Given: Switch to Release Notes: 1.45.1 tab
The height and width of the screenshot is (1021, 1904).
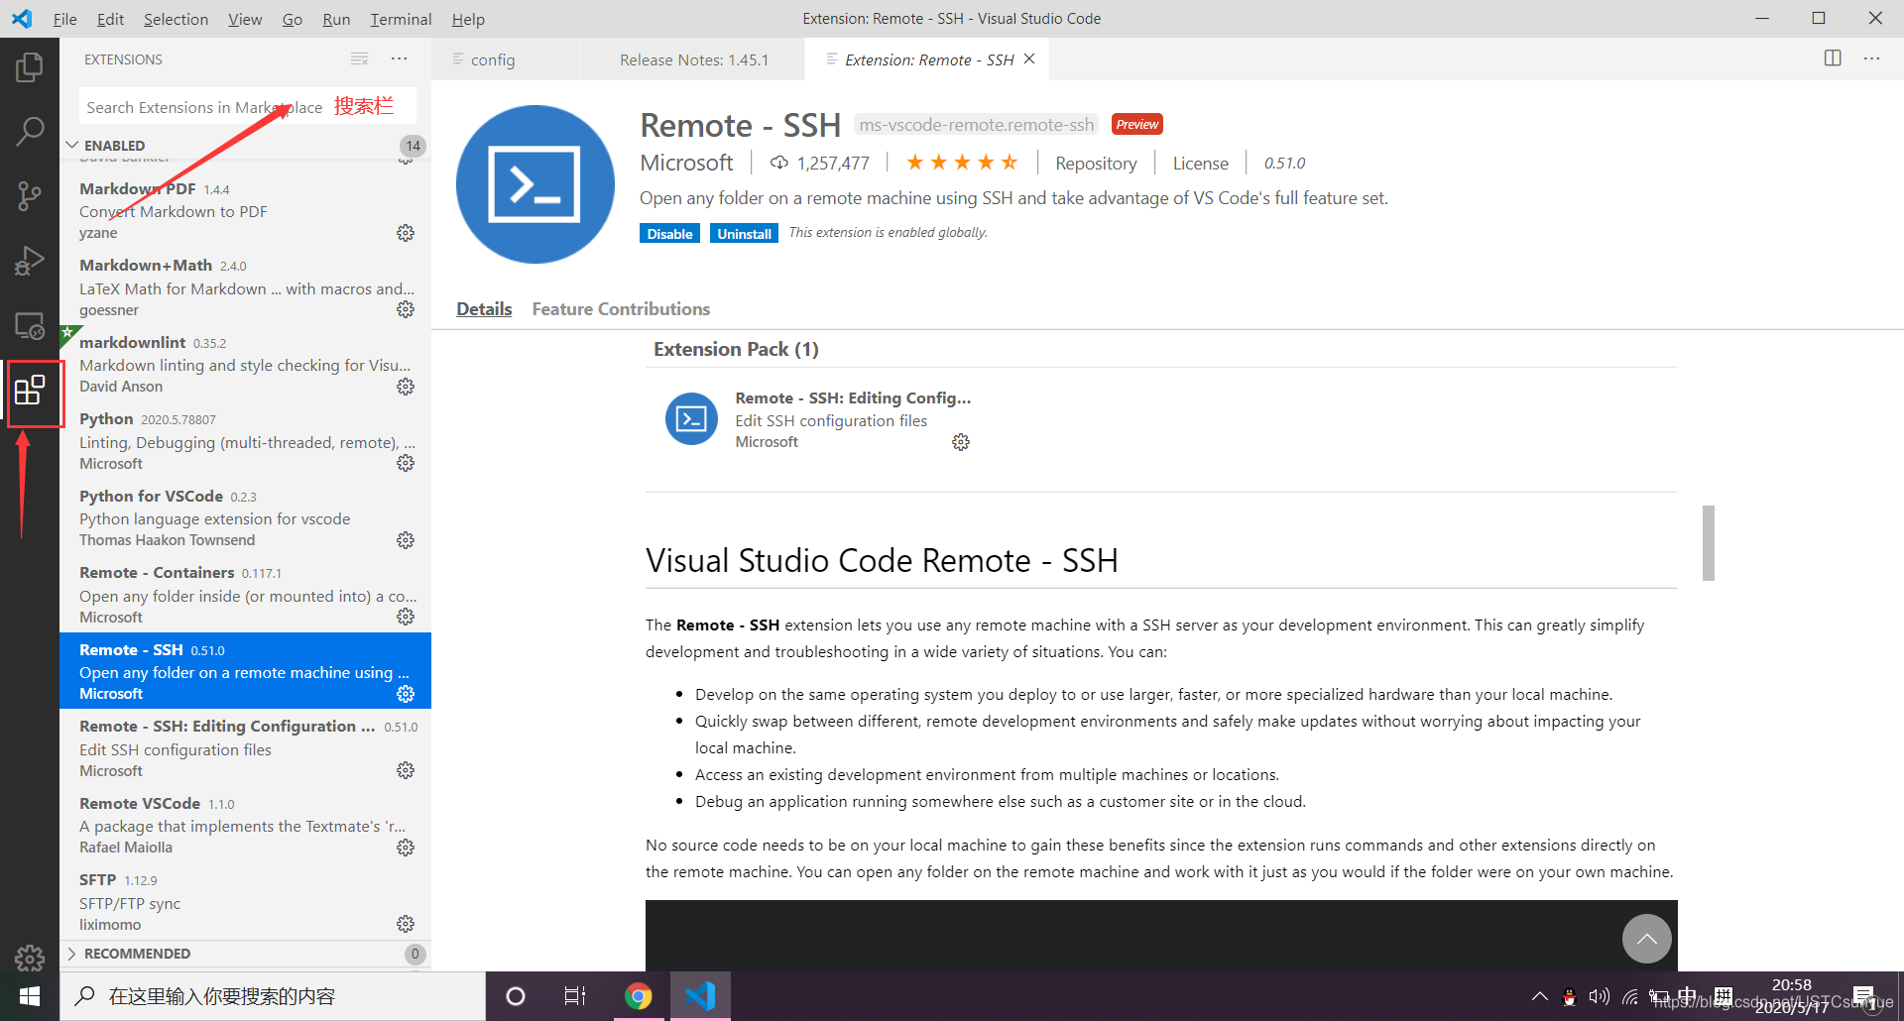Looking at the screenshot, I should 693,59.
